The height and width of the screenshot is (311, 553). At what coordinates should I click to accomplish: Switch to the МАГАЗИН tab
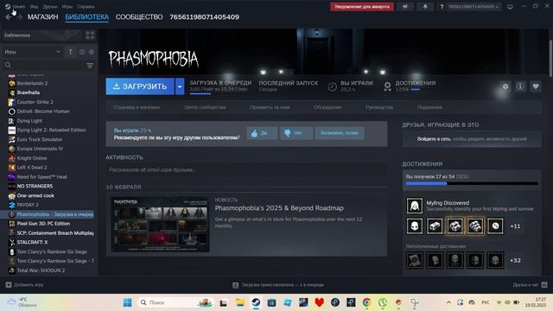(42, 17)
